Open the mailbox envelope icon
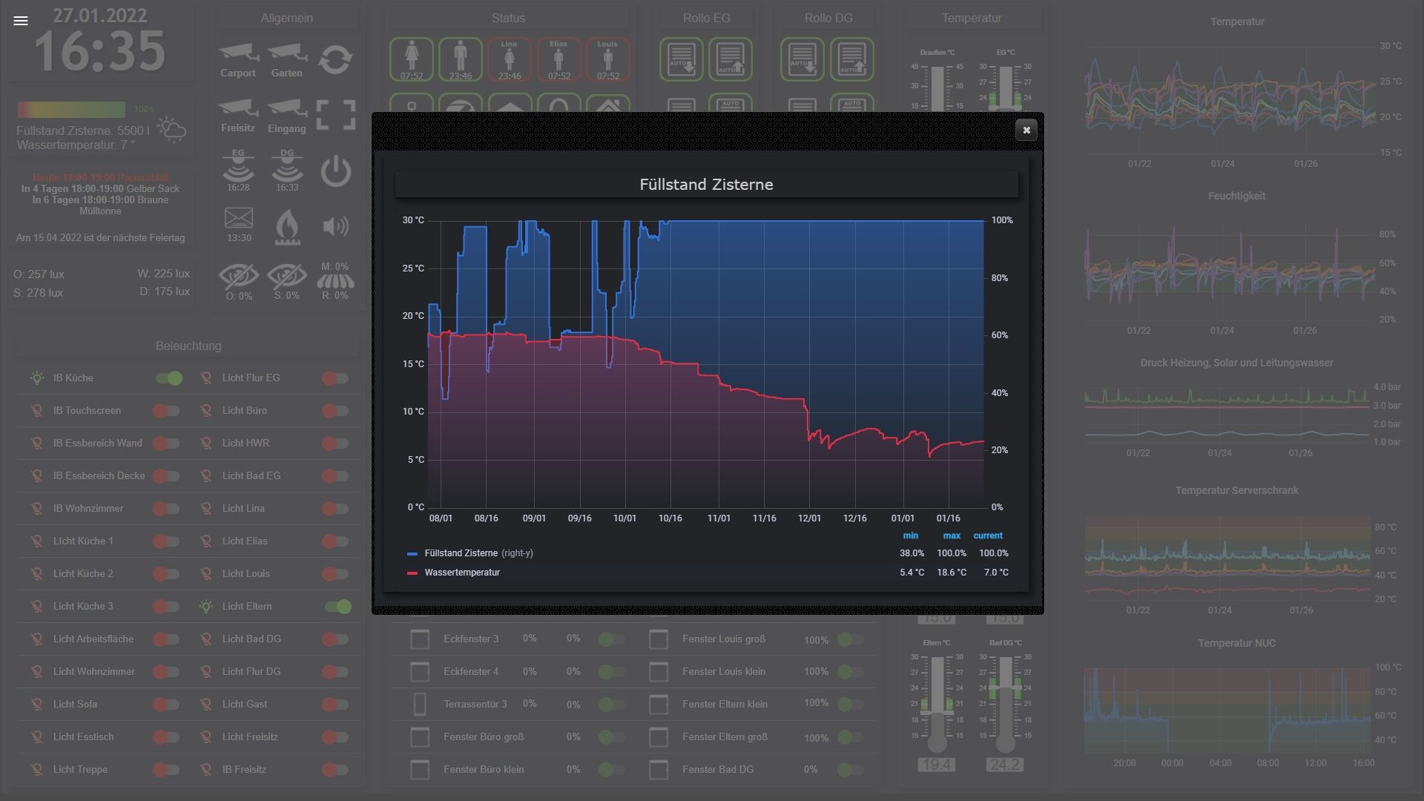 coord(239,218)
